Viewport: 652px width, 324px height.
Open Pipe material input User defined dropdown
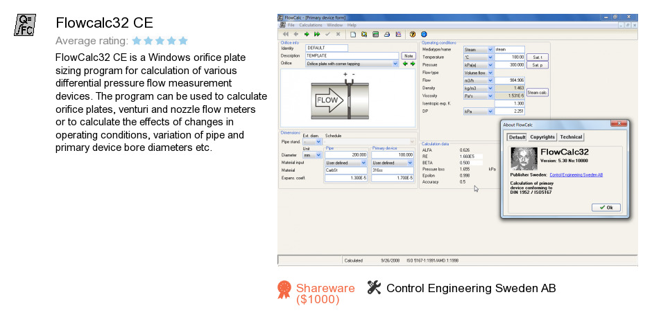pos(363,163)
